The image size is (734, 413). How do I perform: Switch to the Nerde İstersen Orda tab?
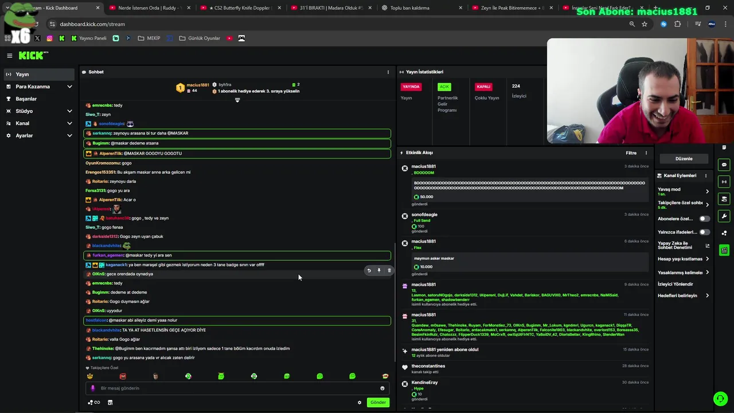149,8
